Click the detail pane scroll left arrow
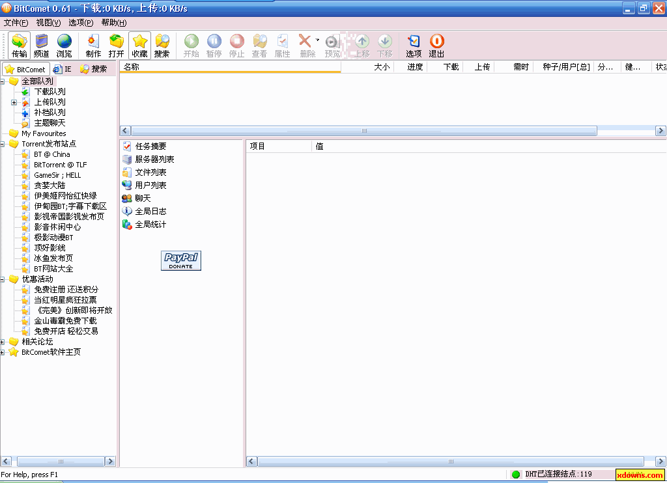The height and width of the screenshot is (483, 667). (251, 461)
